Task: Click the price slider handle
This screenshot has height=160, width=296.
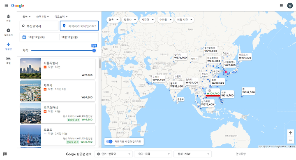Action: click(94, 50)
